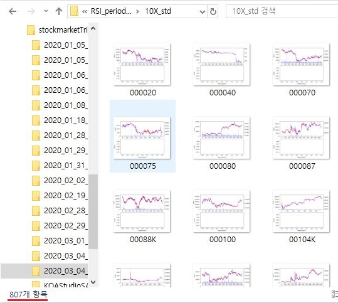This screenshot has width=338, height=303.
Task: Click folder icon beside 2020_01_18_
Action: tap(36, 120)
